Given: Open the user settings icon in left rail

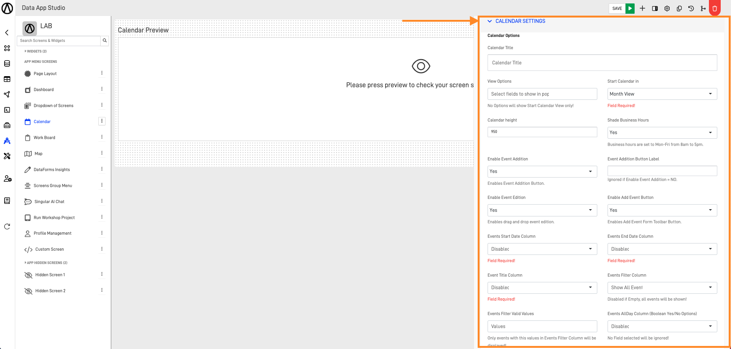Looking at the screenshot, I should tap(7, 178).
